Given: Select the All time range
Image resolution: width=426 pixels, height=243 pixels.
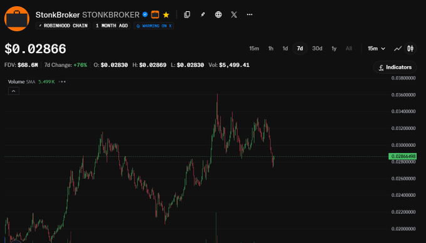Looking at the screenshot, I should (x=349, y=49).
